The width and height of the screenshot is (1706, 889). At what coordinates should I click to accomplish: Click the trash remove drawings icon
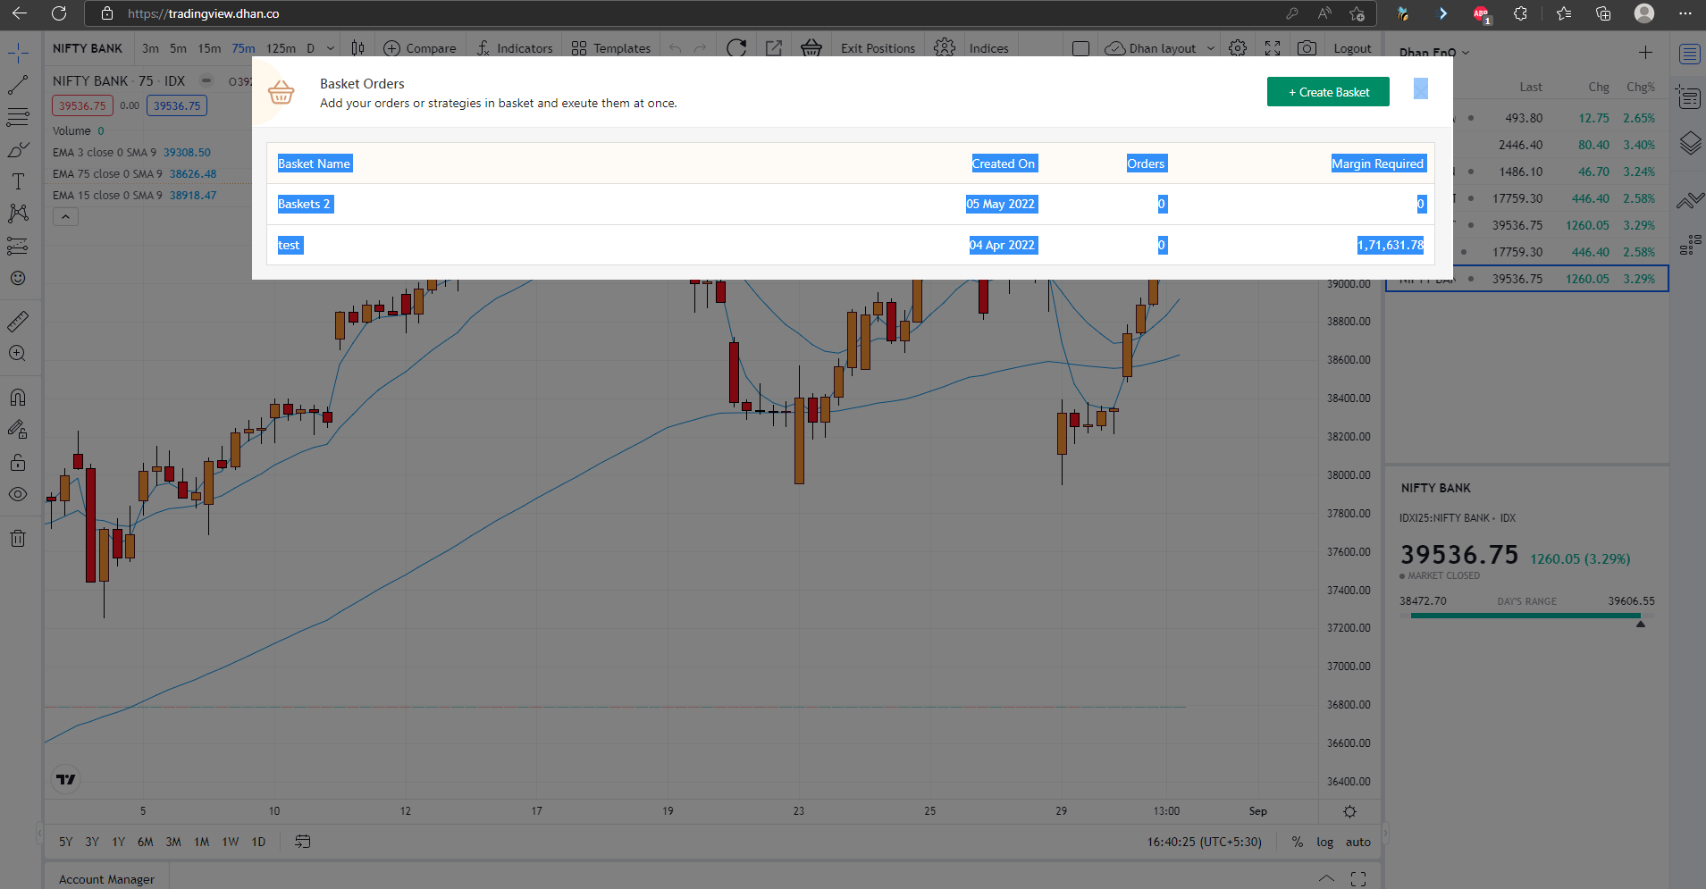click(x=18, y=538)
